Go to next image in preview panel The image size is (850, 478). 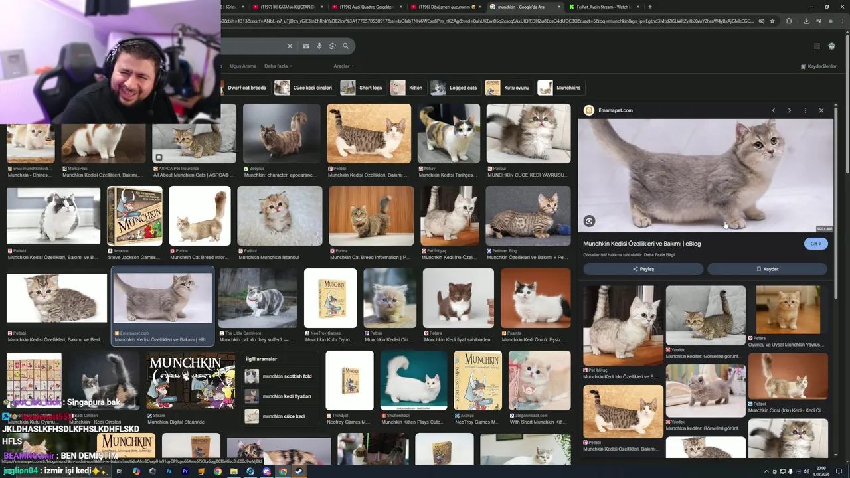[x=790, y=110]
